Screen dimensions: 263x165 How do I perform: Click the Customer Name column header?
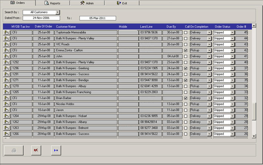[66, 27]
